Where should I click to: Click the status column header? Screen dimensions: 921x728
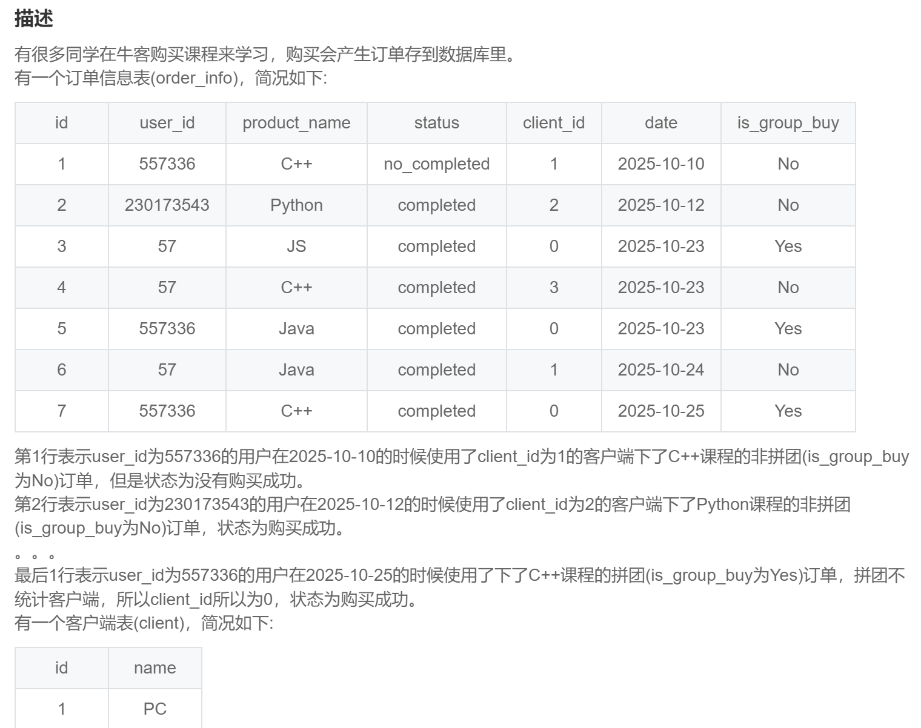click(x=436, y=123)
